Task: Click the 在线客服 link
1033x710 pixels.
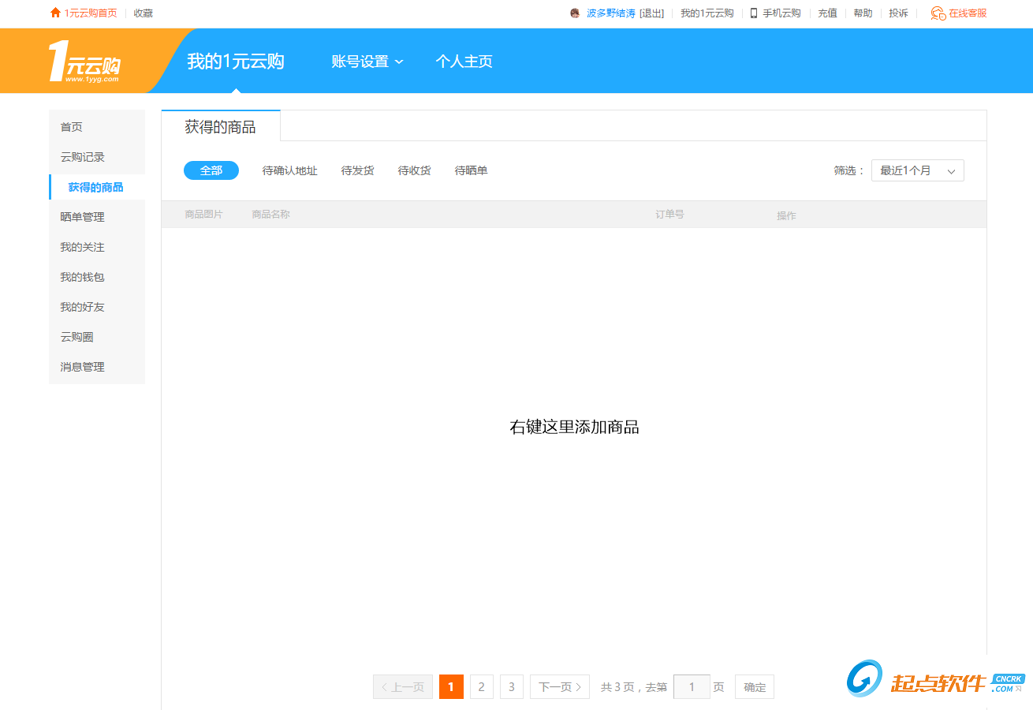Action: pyautogui.click(x=968, y=13)
